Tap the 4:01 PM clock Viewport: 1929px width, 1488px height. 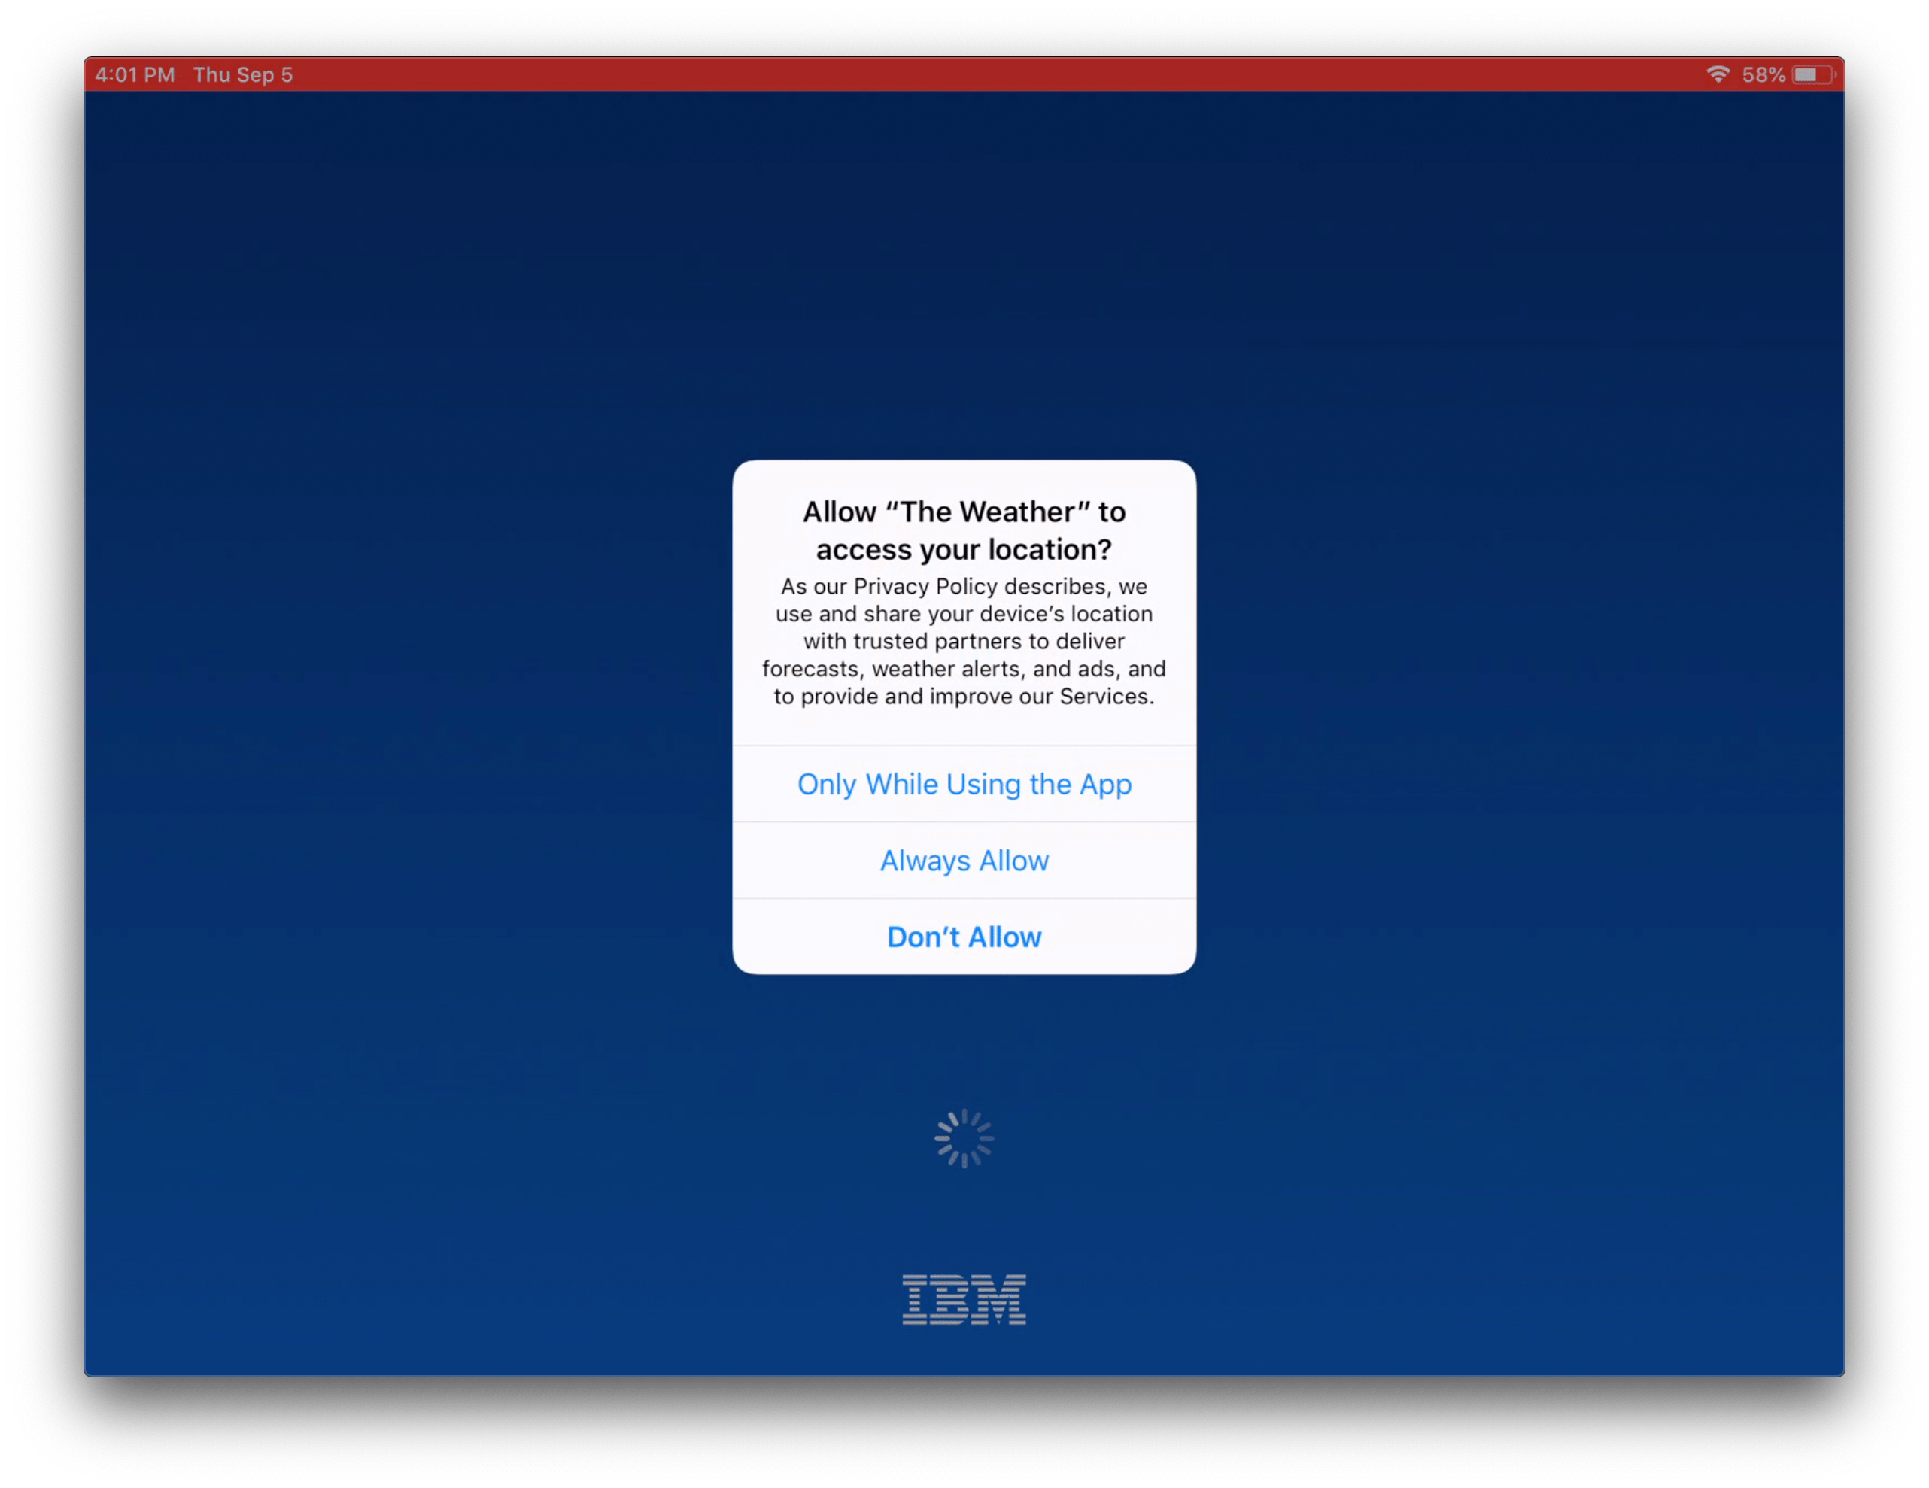coord(135,75)
